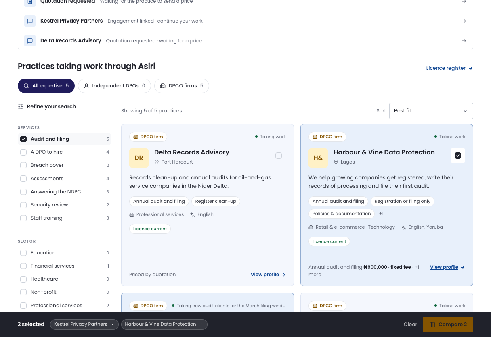
Task: Click the language icon beside English, Yoruba
Action: pyautogui.click(x=404, y=227)
